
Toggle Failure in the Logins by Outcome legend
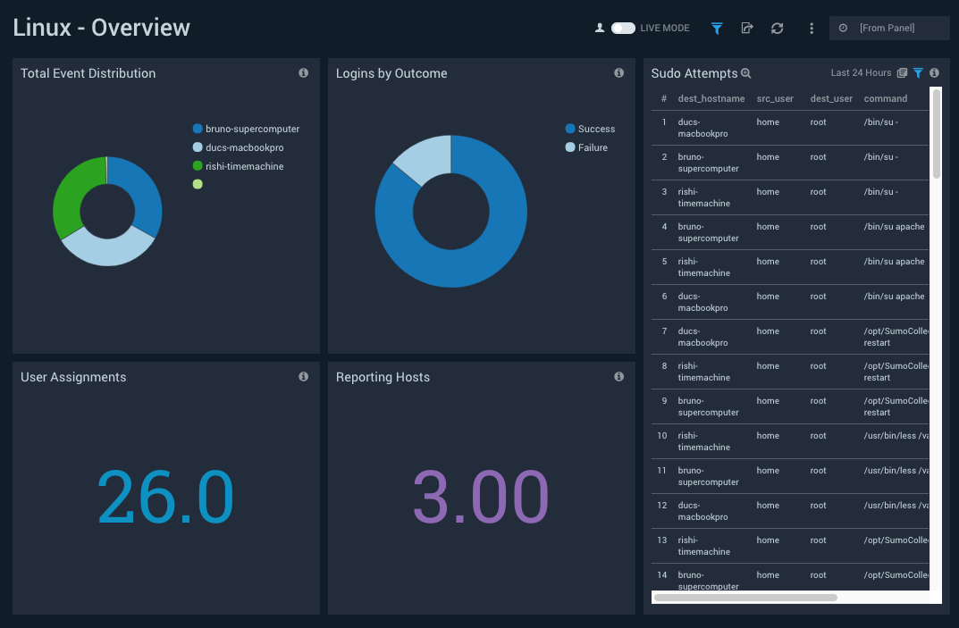pyautogui.click(x=587, y=147)
